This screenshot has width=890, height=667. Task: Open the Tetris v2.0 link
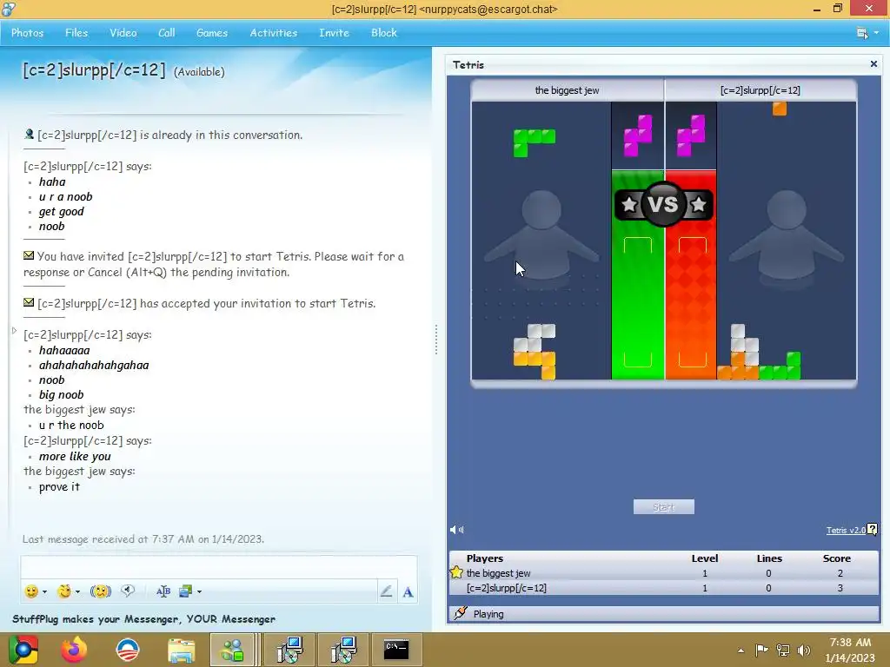(846, 531)
